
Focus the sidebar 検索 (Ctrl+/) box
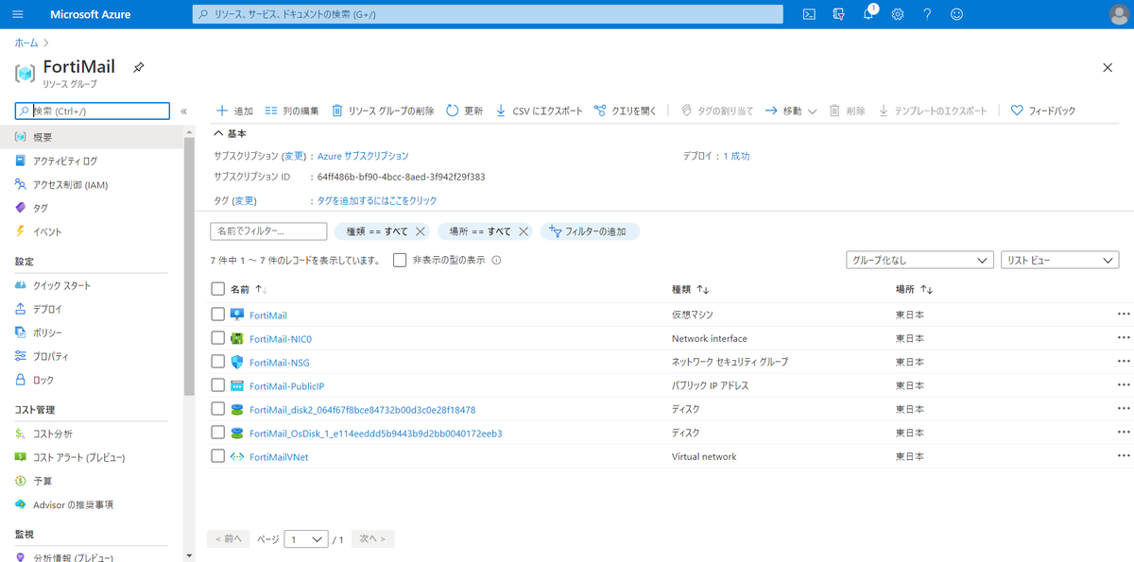[93, 111]
